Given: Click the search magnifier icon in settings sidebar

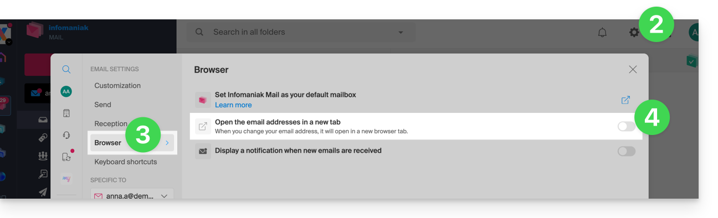Looking at the screenshot, I should click(x=66, y=69).
